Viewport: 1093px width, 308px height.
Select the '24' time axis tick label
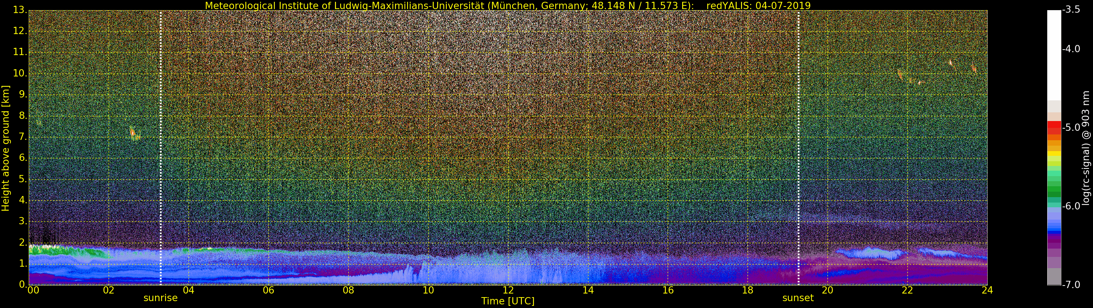987,290
